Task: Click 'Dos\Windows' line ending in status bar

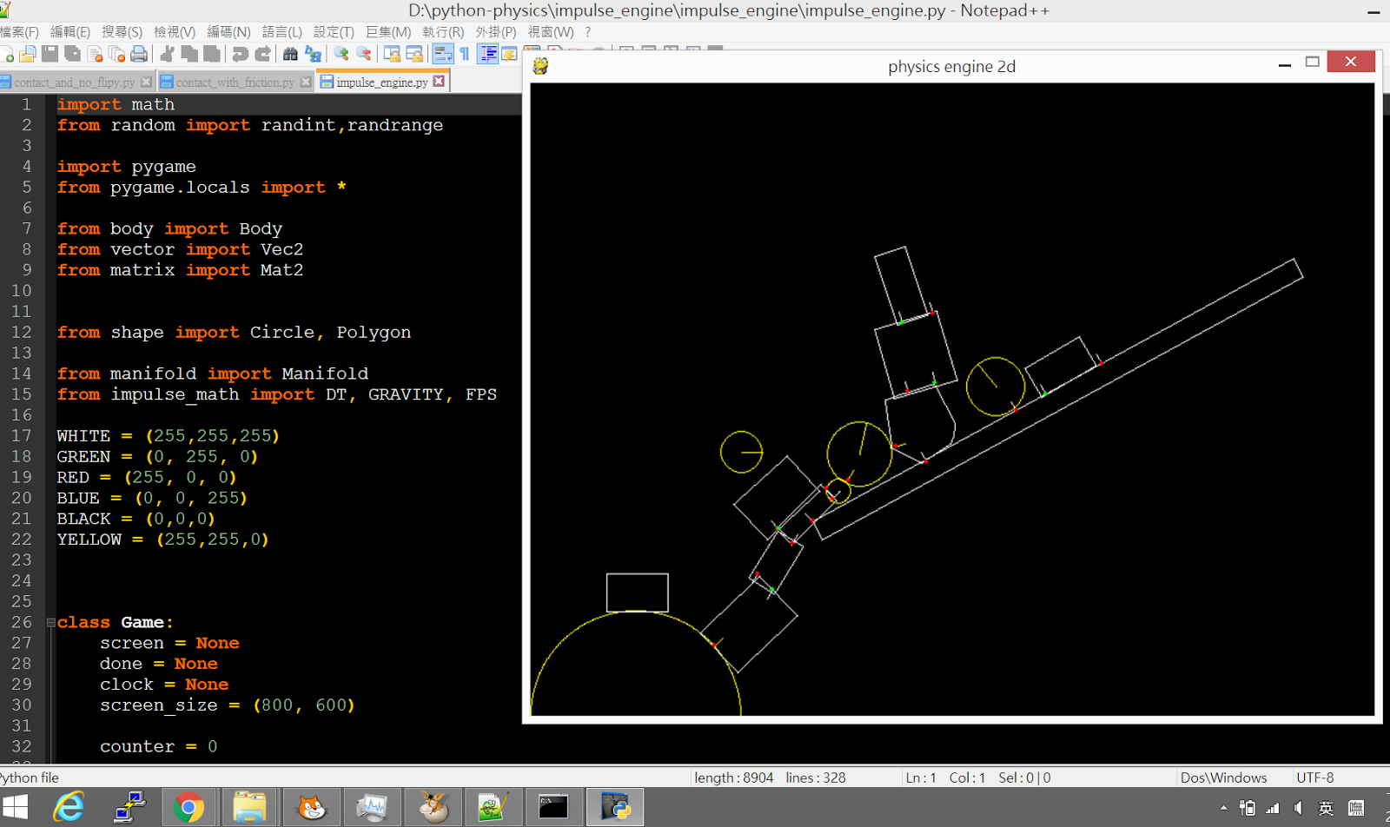Action: 1223,777
